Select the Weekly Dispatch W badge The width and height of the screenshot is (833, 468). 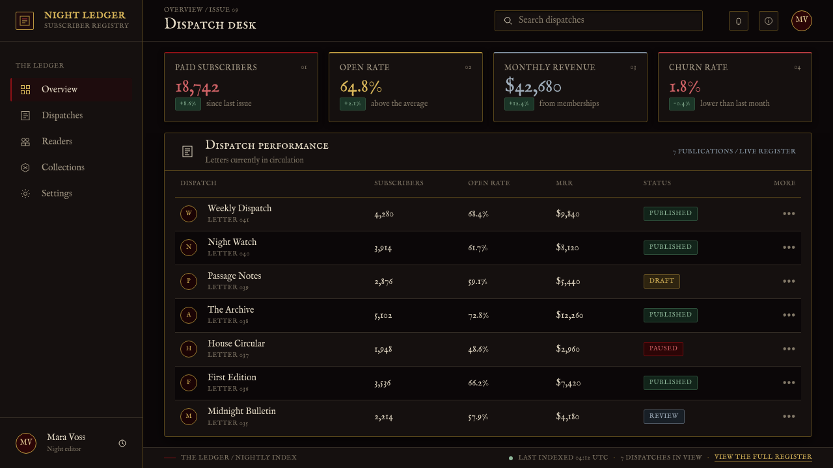tap(189, 214)
